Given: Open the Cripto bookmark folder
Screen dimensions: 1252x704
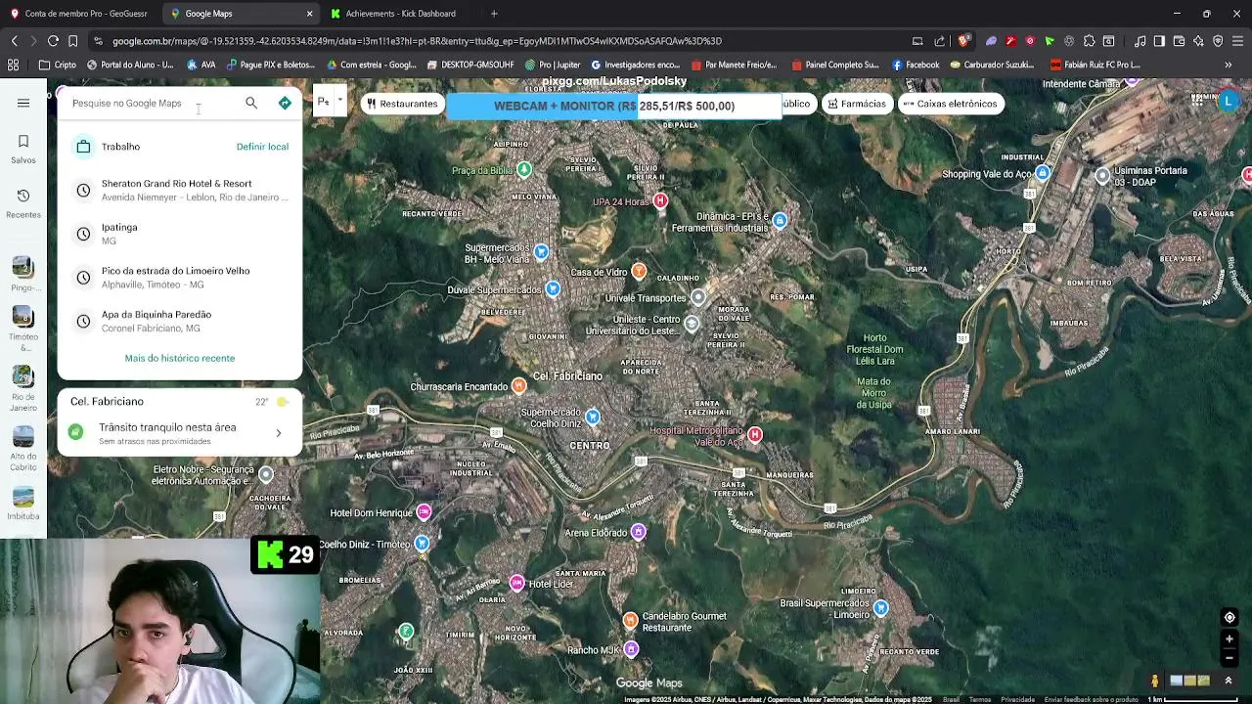Looking at the screenshot, I should 58,65.
